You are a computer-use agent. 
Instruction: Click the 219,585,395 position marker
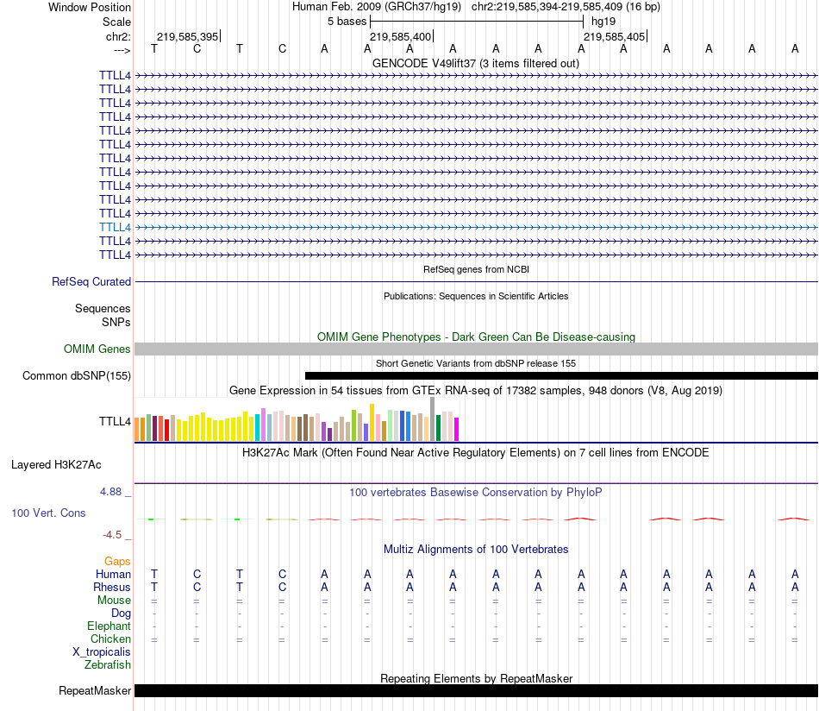pos(188,36)
